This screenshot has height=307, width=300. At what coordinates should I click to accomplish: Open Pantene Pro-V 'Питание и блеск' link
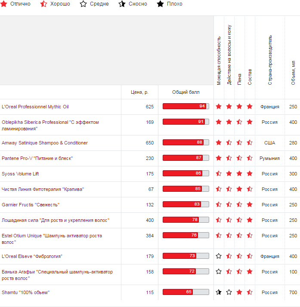click(x=37, y=158)
